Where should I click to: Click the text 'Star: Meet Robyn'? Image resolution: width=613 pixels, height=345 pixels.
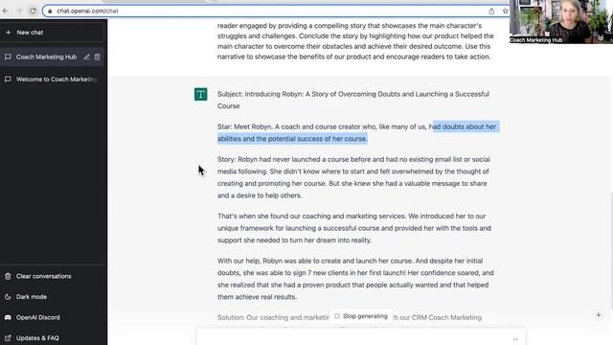click(x=244, y=126)
